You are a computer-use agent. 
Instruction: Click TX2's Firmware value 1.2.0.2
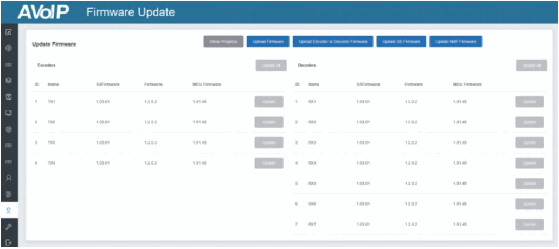(151, 122)
